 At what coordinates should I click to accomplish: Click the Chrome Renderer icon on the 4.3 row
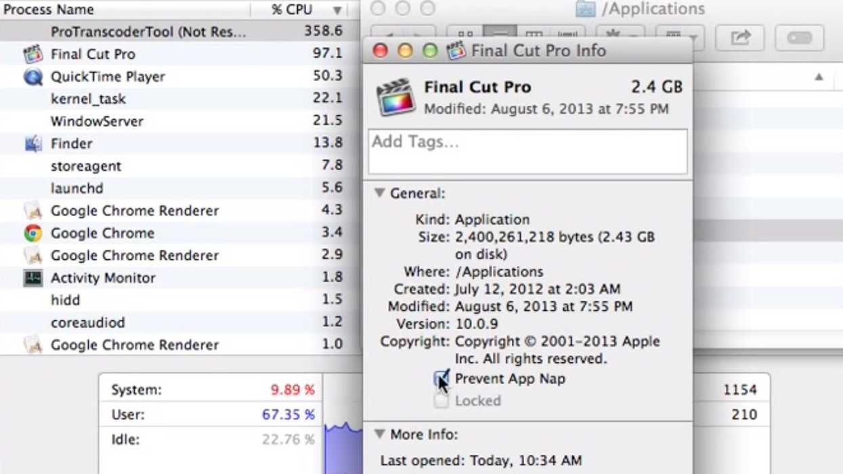(33, 211)
